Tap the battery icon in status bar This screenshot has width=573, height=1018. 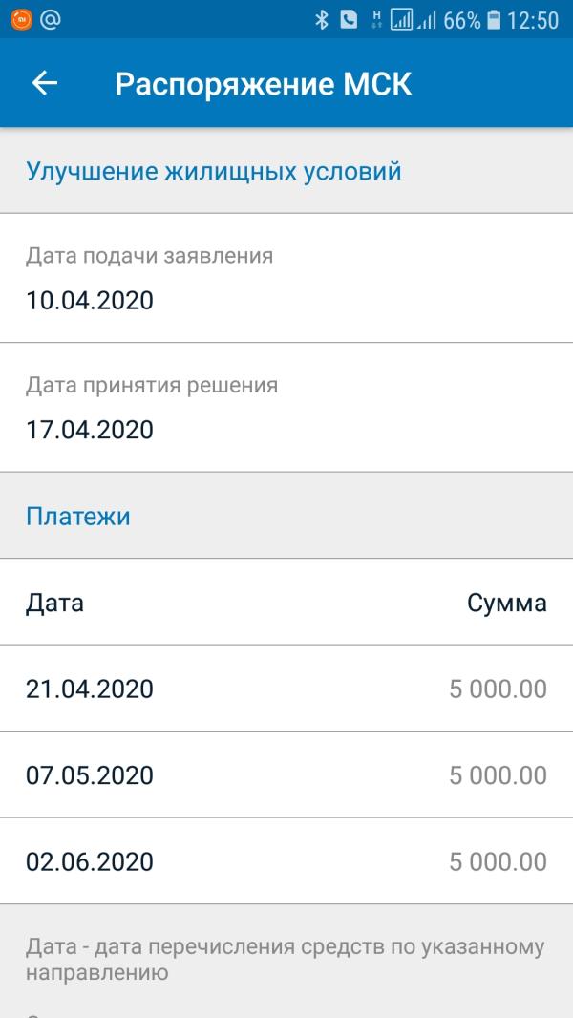[x=494, y=20]
